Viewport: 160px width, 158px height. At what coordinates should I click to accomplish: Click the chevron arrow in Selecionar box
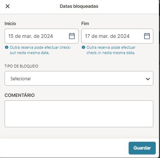(x=148, y=79)
